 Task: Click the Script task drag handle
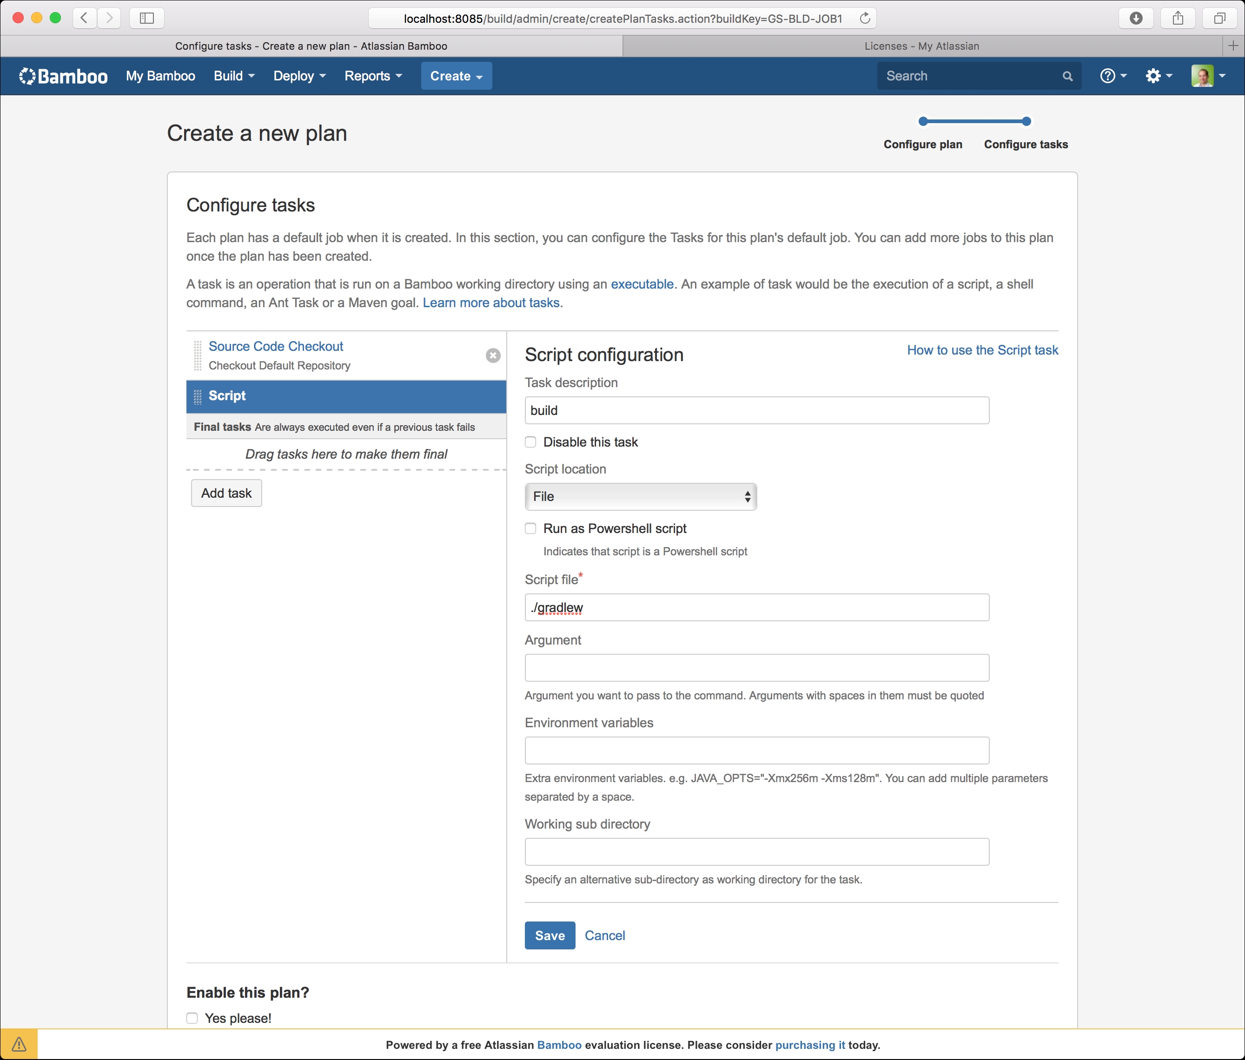[x=197, y=396]
